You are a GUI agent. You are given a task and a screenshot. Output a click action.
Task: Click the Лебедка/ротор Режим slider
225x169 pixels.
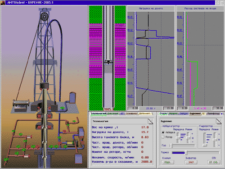tap(188, 137)
